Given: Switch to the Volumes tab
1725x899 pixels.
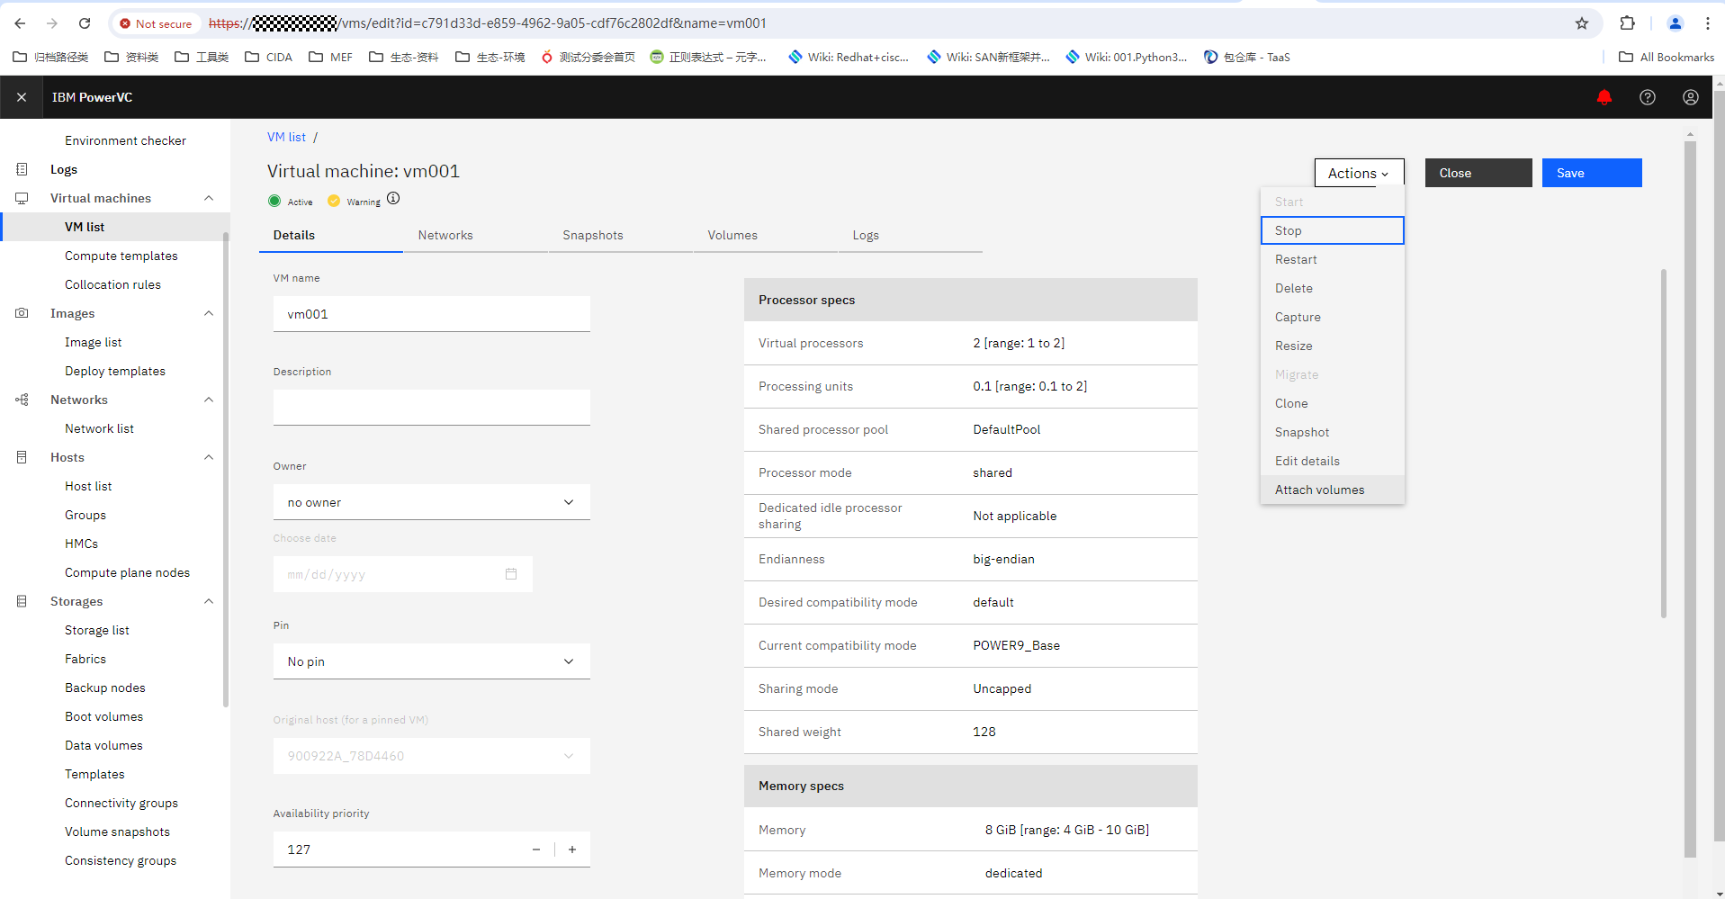Looking at the screenshot, I should coord(765,235).
